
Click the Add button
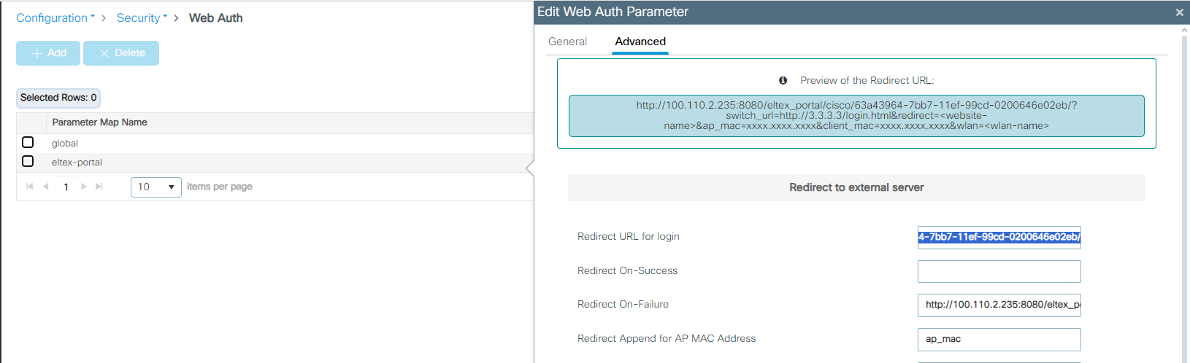click(x=48, y=53)
